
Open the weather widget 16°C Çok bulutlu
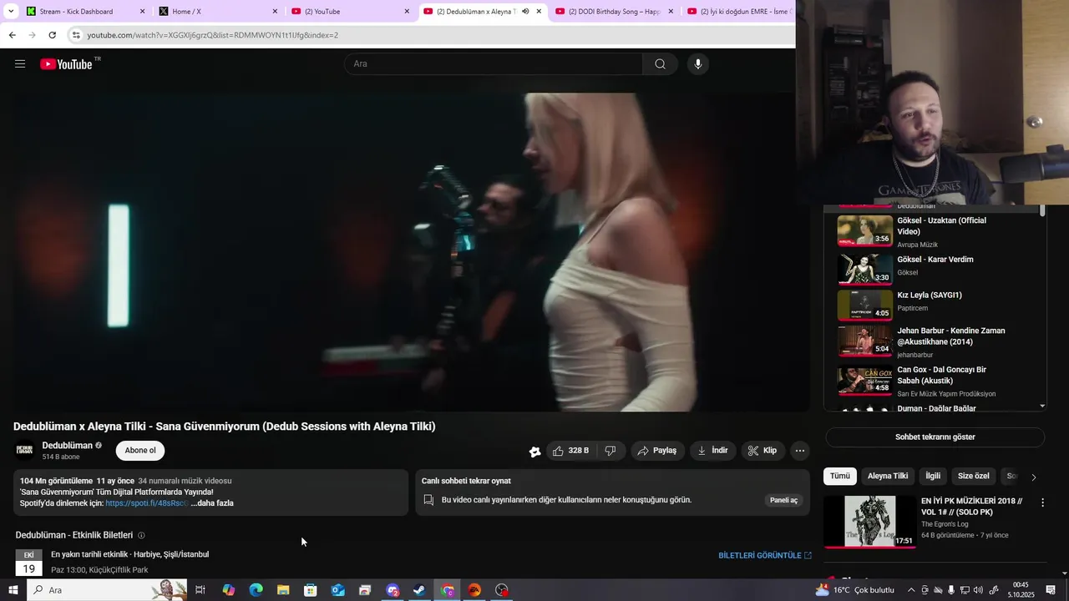coord(854,590)
